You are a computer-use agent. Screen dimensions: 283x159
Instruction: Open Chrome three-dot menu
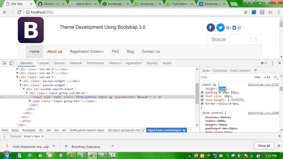click(279, 12)
